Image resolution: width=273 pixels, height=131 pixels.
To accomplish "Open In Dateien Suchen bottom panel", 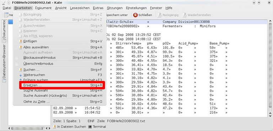I will (69, 127).
